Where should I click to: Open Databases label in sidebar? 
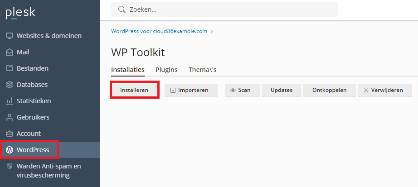coord(32,85)
